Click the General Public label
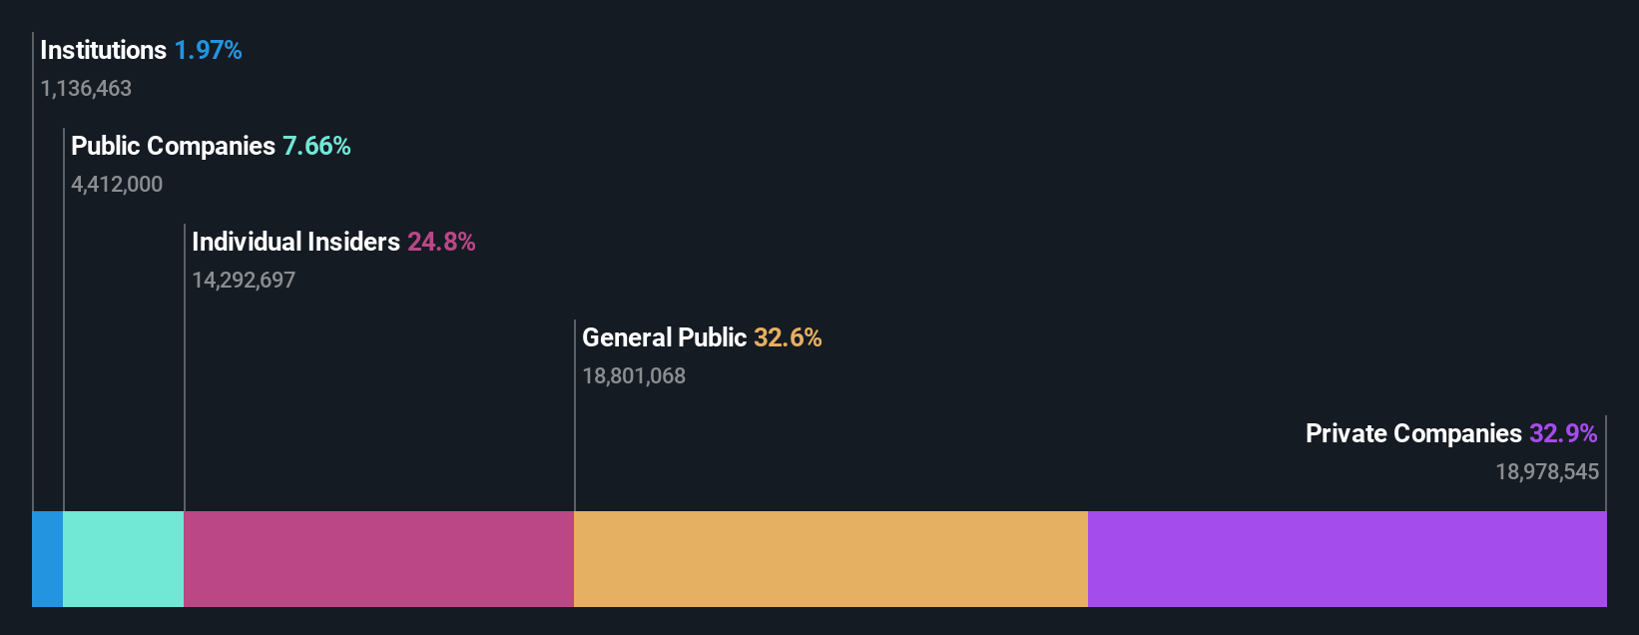1639x635 pixels. pyautogui.click(x=665, y=337)
